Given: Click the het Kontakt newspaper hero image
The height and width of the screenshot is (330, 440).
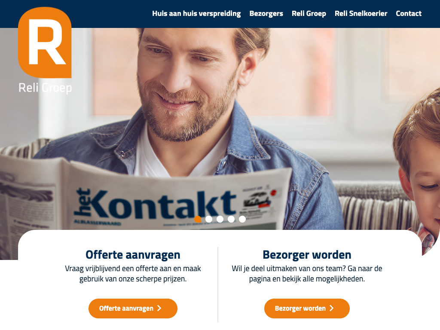Looking at the screenshot, I should (x=220, y=129).
